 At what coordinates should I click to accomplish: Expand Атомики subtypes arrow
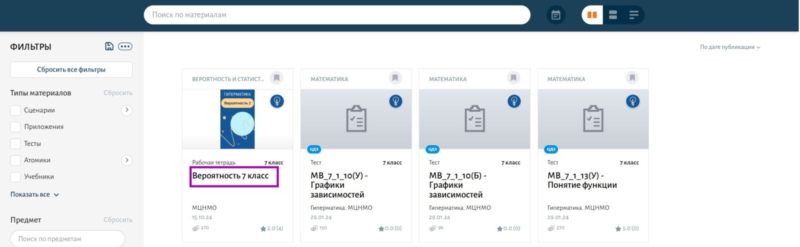click(x=126, y=160)
